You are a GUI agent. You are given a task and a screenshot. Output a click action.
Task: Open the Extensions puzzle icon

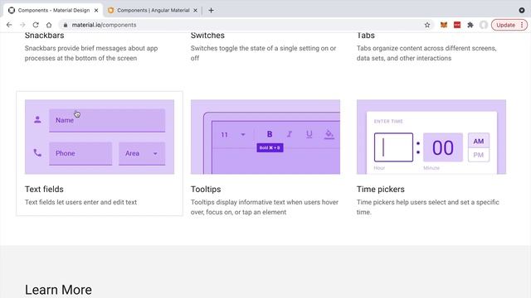click(470, 25)
